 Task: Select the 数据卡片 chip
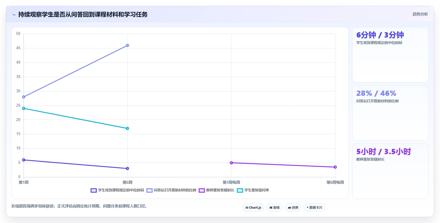314,207
